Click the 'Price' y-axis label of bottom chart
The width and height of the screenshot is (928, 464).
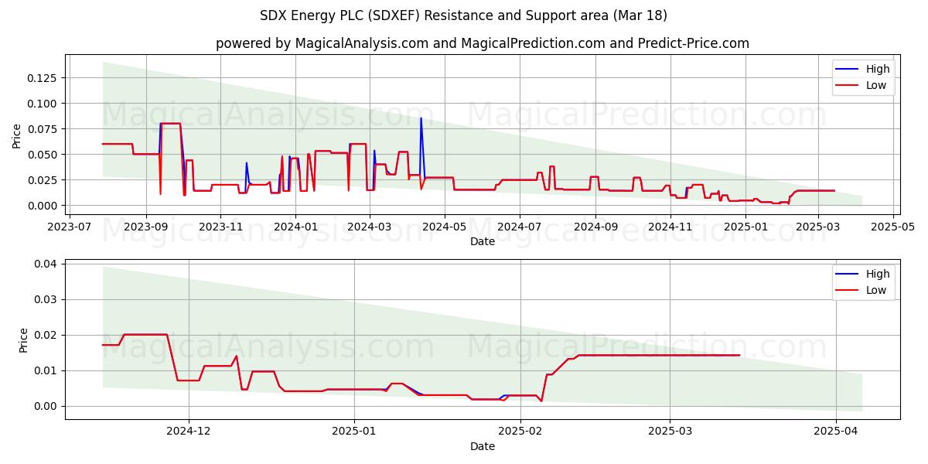pos(23,340)
